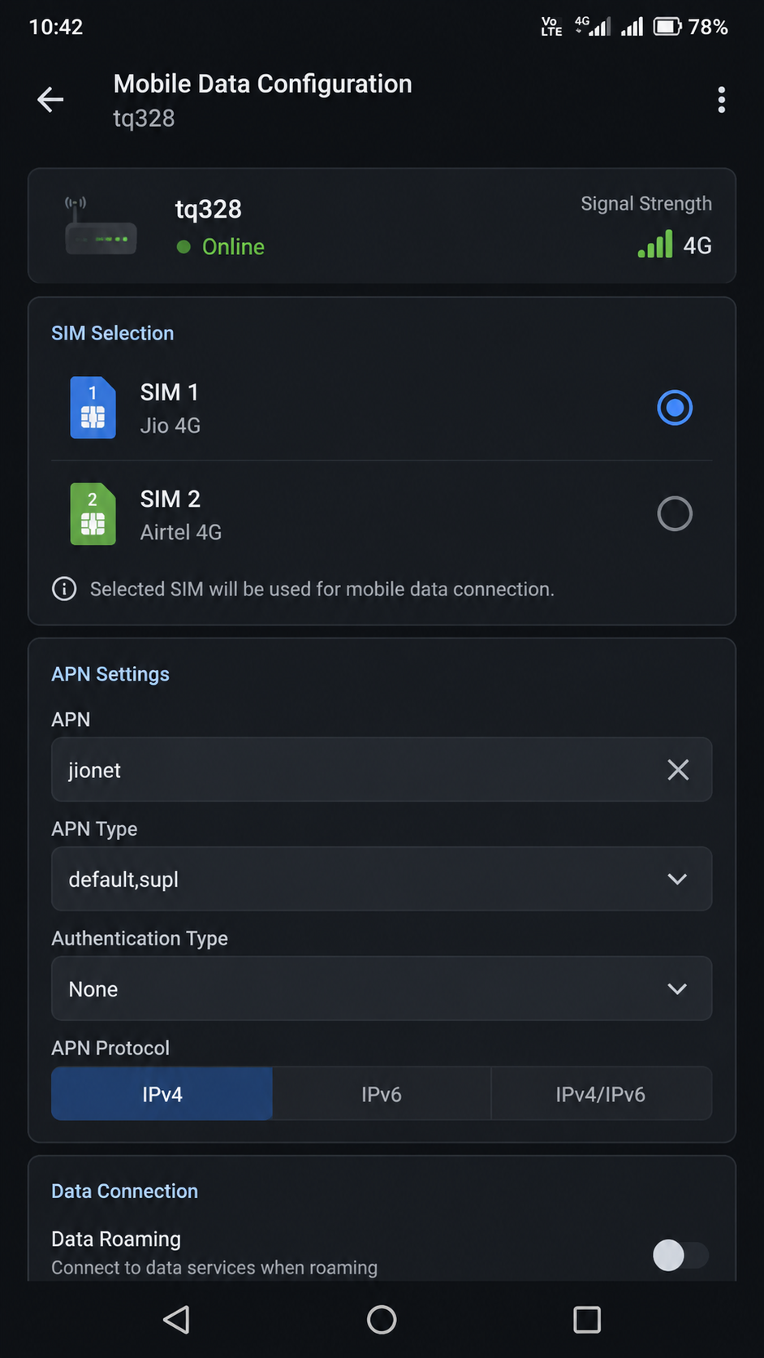Tap the Android home navigation button
This screenshot has width=764, height=1358.
[x=382, y=1320]
